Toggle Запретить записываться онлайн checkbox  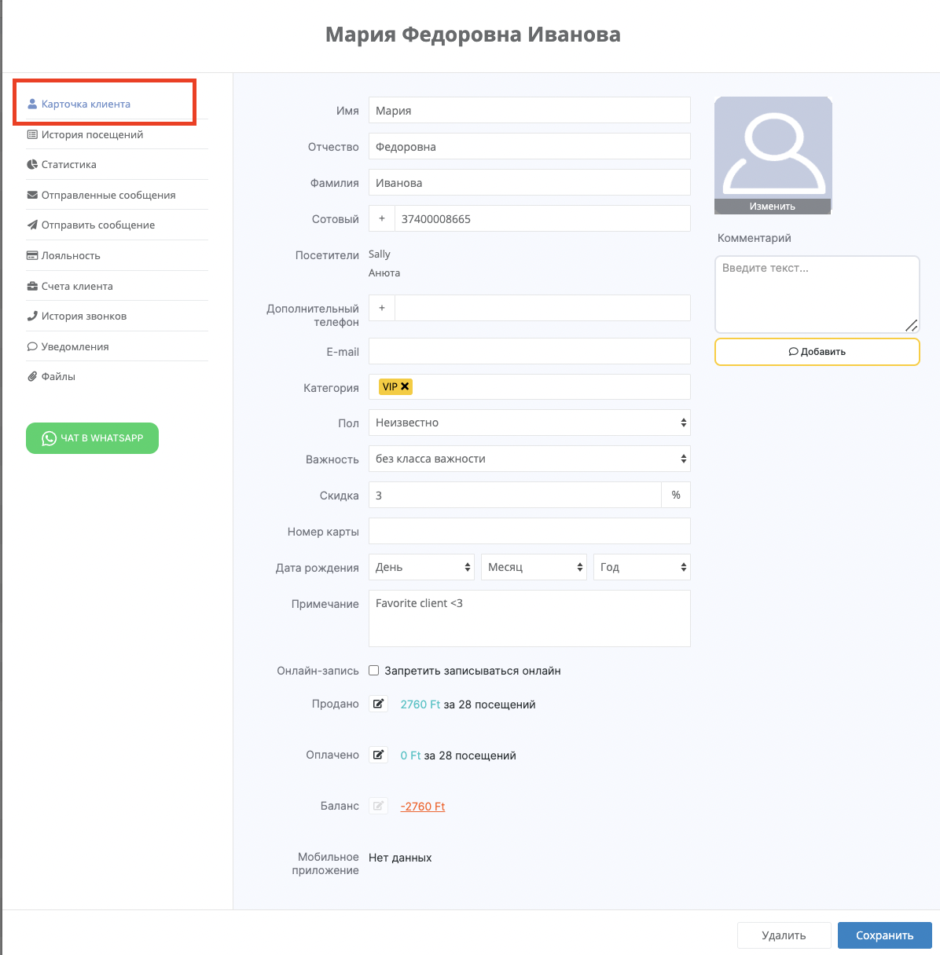point(374,671)
